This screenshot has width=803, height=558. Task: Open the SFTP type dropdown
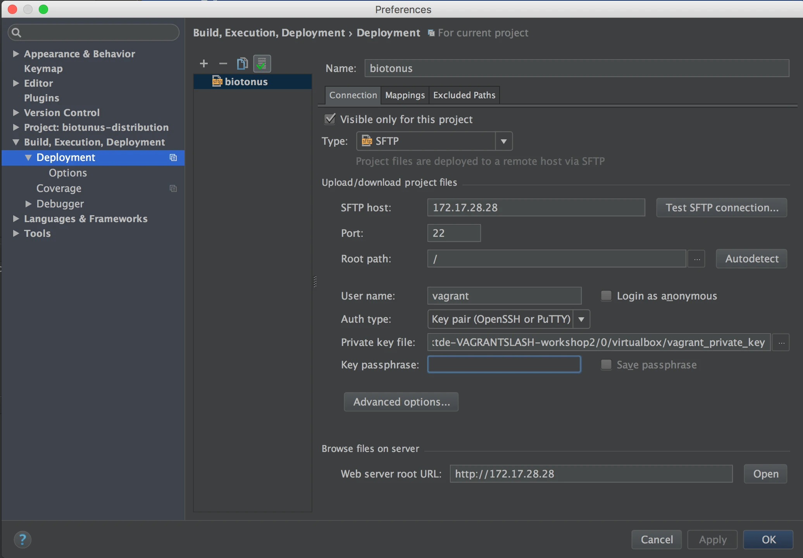pyautogui.click(x=503, y=141)
